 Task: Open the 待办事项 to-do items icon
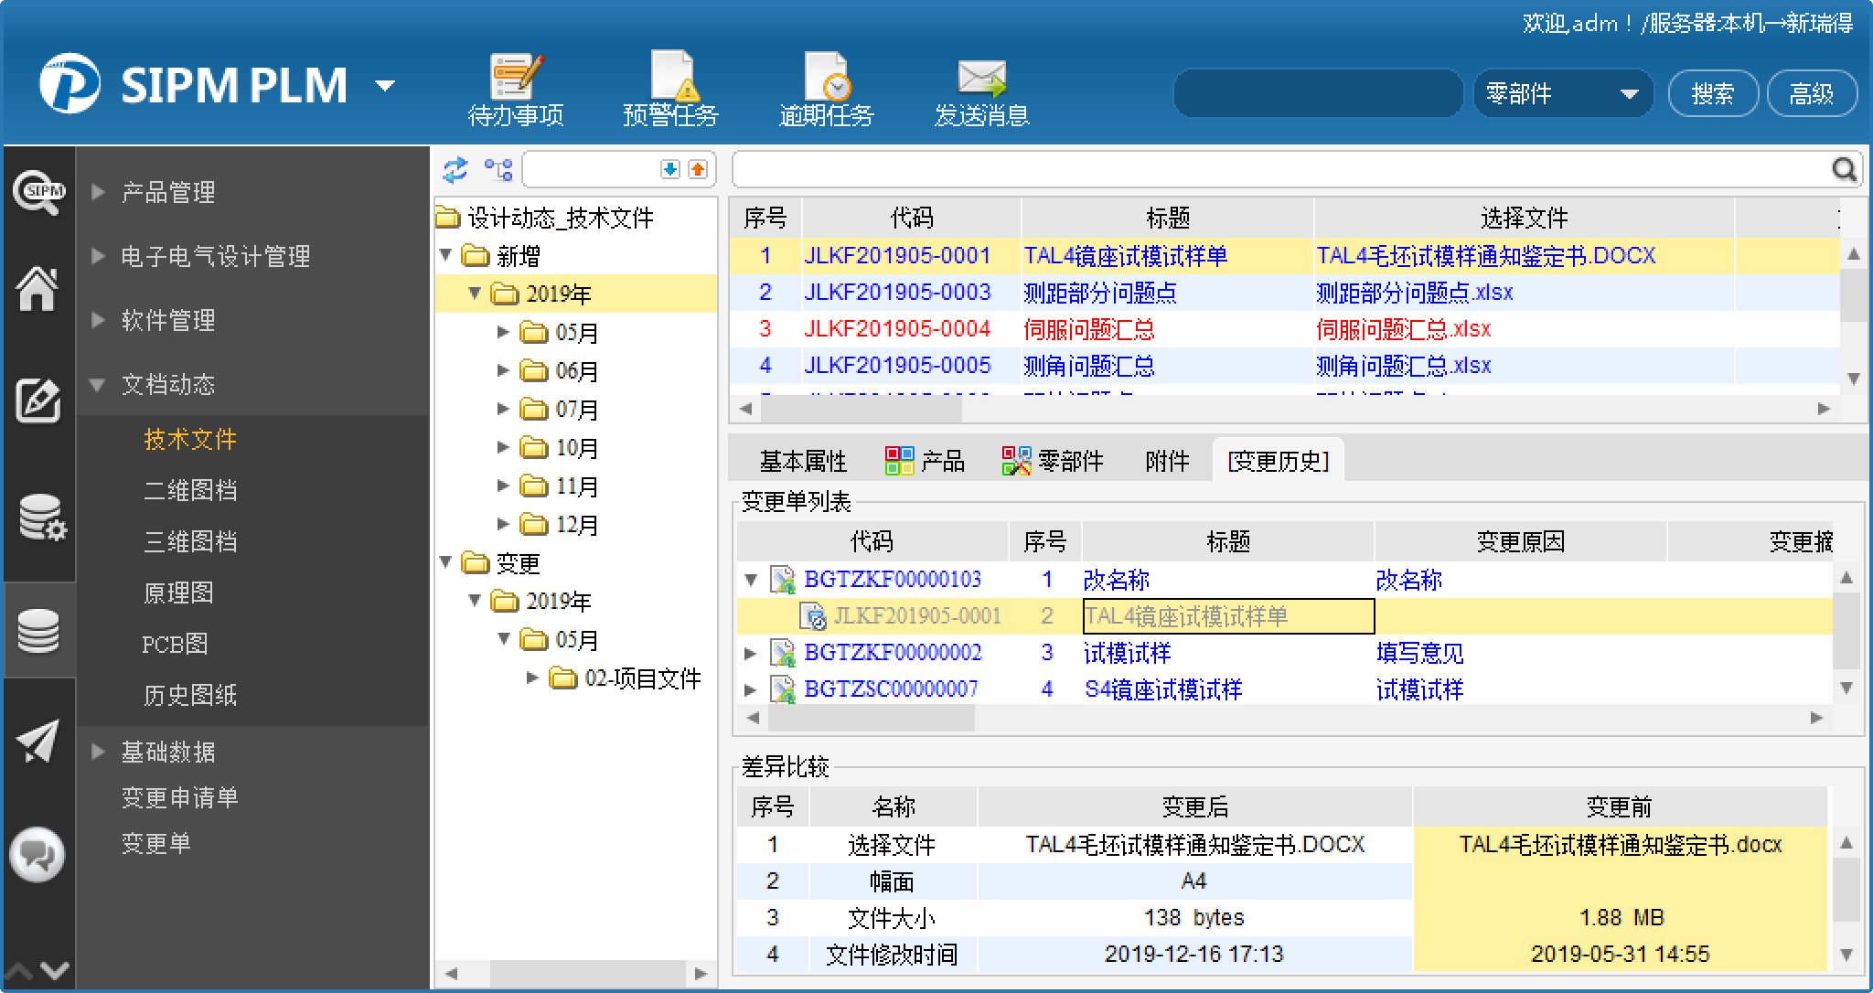point(516,80)
